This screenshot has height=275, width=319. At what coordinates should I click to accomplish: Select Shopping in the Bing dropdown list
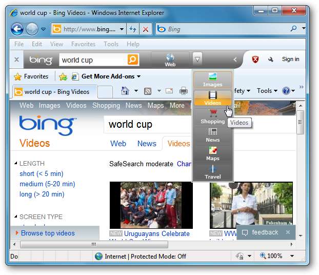[x=213, y=116]
